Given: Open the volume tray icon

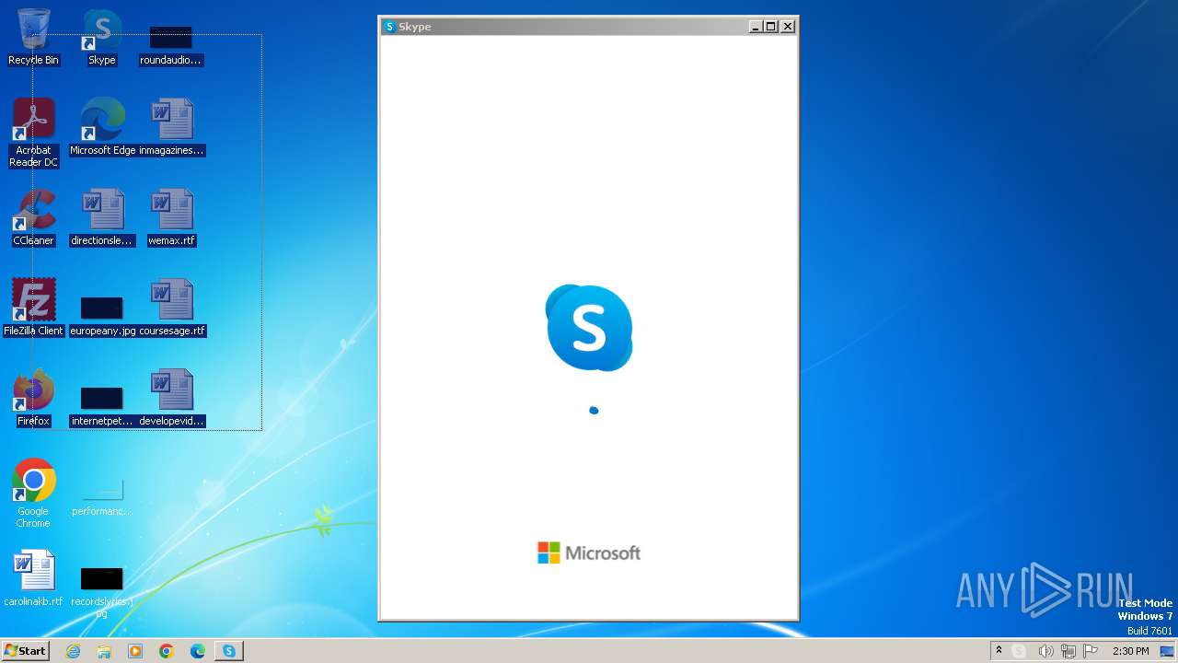Looking at the screenshot, I should 1045,651.
